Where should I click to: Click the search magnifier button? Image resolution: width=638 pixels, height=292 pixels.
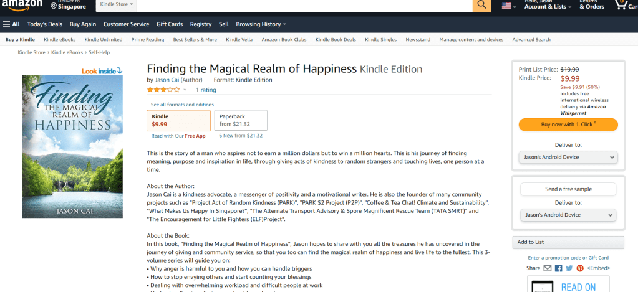(481, 6)
